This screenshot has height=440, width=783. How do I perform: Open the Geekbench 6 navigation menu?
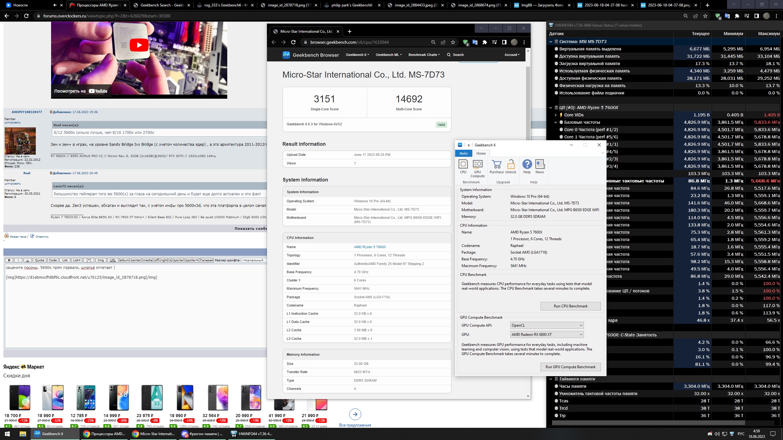(357, 55)
